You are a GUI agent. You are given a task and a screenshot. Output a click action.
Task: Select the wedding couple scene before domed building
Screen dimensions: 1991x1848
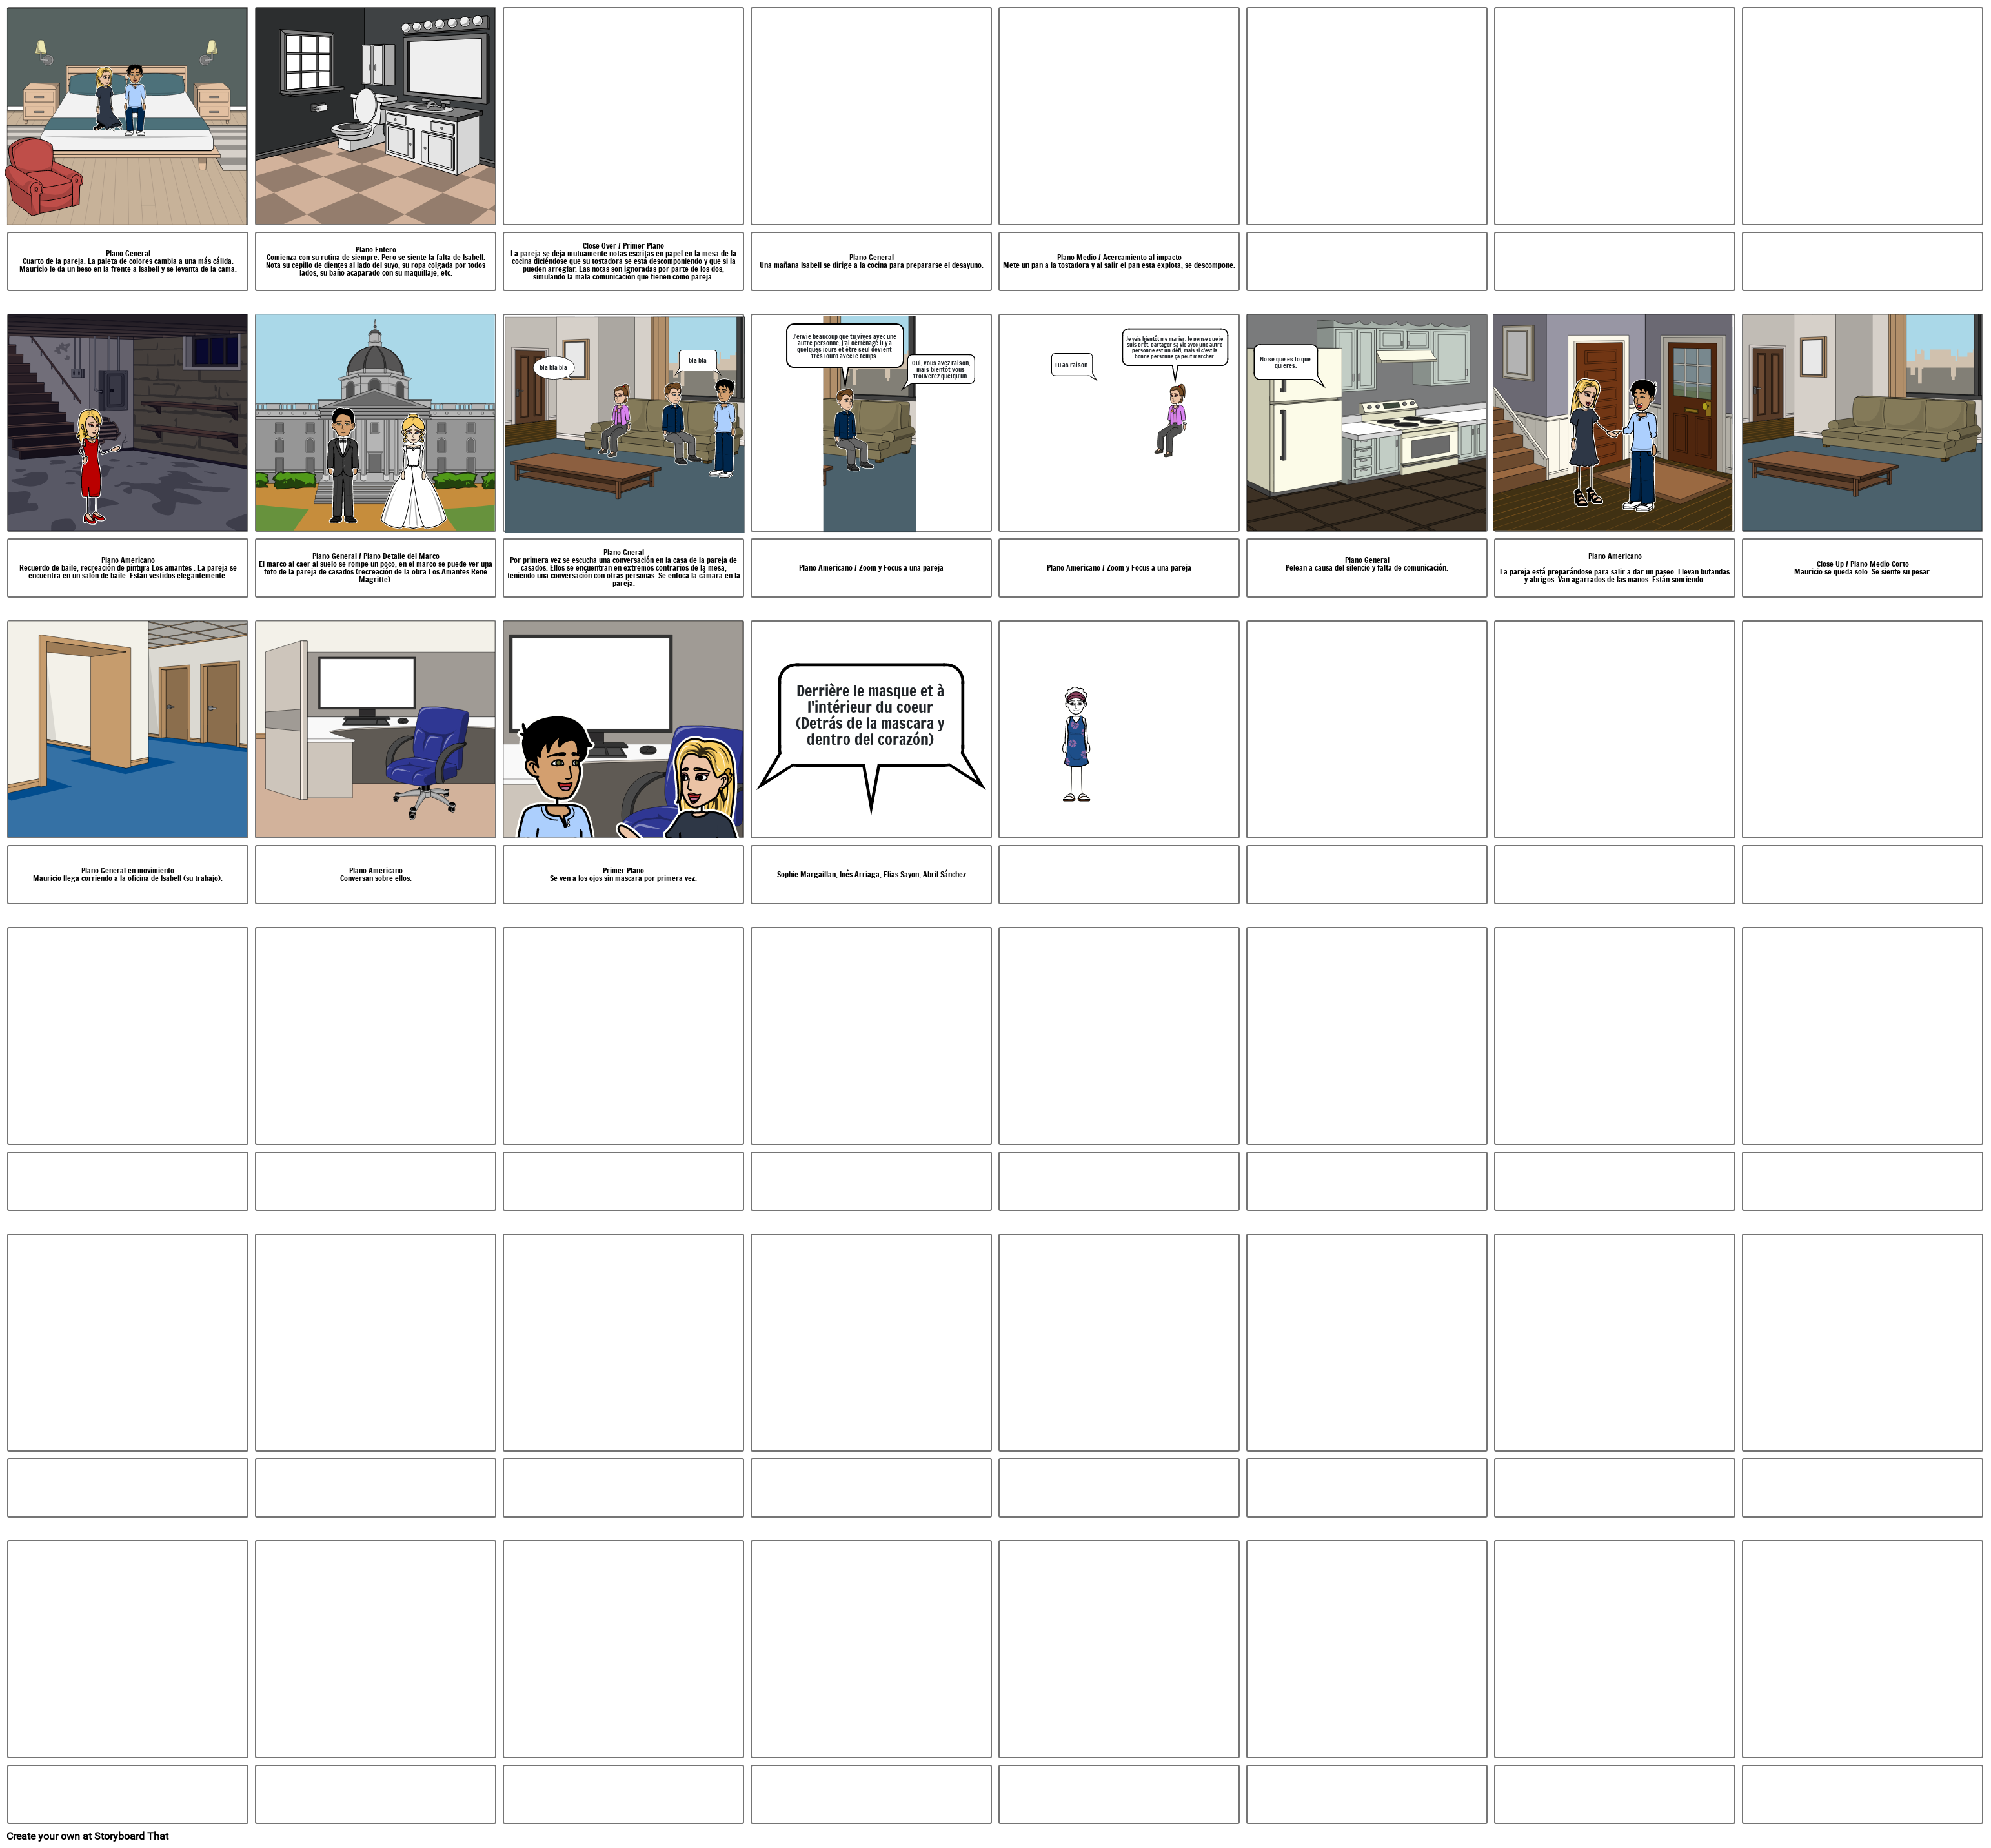click(x=375, y=423)
